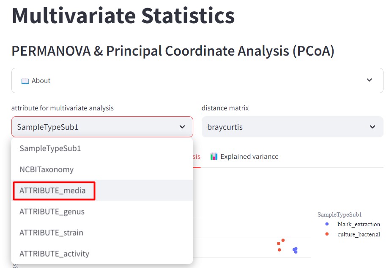Toggle the blank_extraction legend entry
Image resolution: width=389 pixels, height=268 pixels.
(x=358, y=224)
